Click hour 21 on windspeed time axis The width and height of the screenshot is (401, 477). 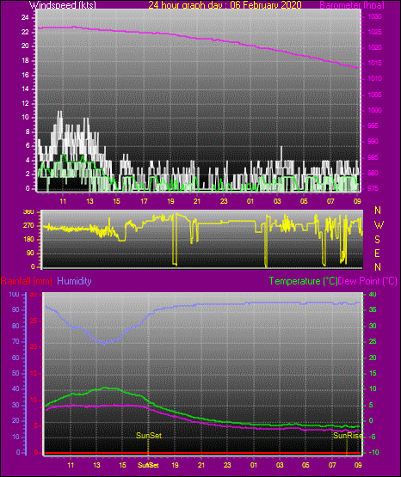[197, 201]
